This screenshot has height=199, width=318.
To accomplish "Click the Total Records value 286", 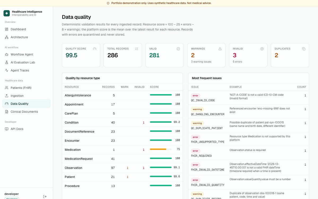I will pyautogui.click(x=113, y=55).
